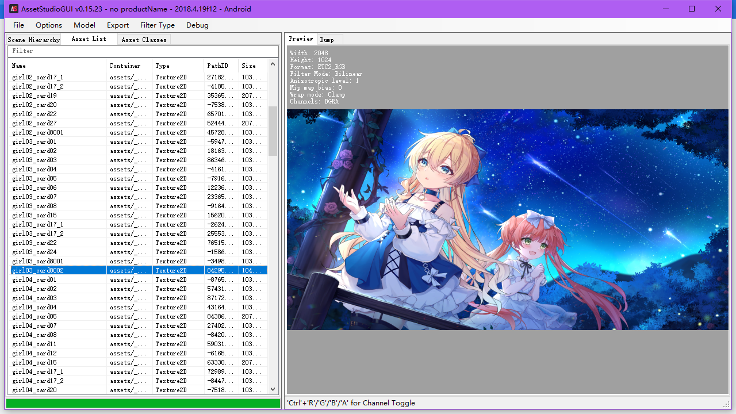
Task: Click the asset list vertical scrollbar thumb
Action: (x=273, y=131)
